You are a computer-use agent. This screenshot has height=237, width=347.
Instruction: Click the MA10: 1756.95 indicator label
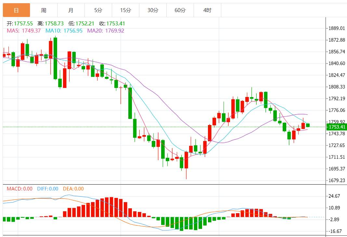coord(64,31)
